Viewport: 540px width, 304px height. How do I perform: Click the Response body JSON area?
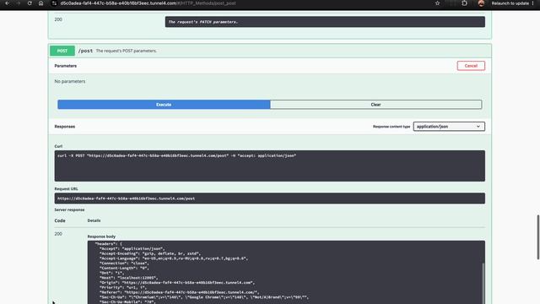pyautogui.click(x=285, y=272)
